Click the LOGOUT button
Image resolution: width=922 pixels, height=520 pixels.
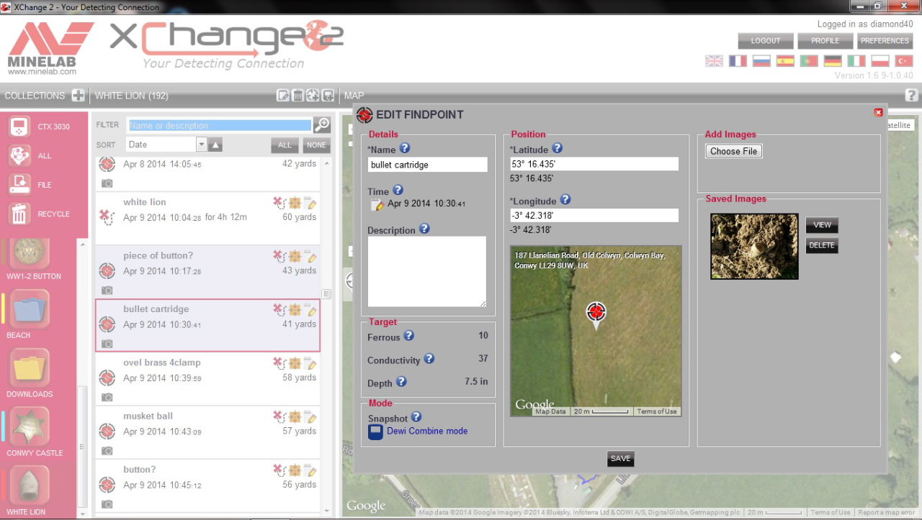tap(766, 41)
